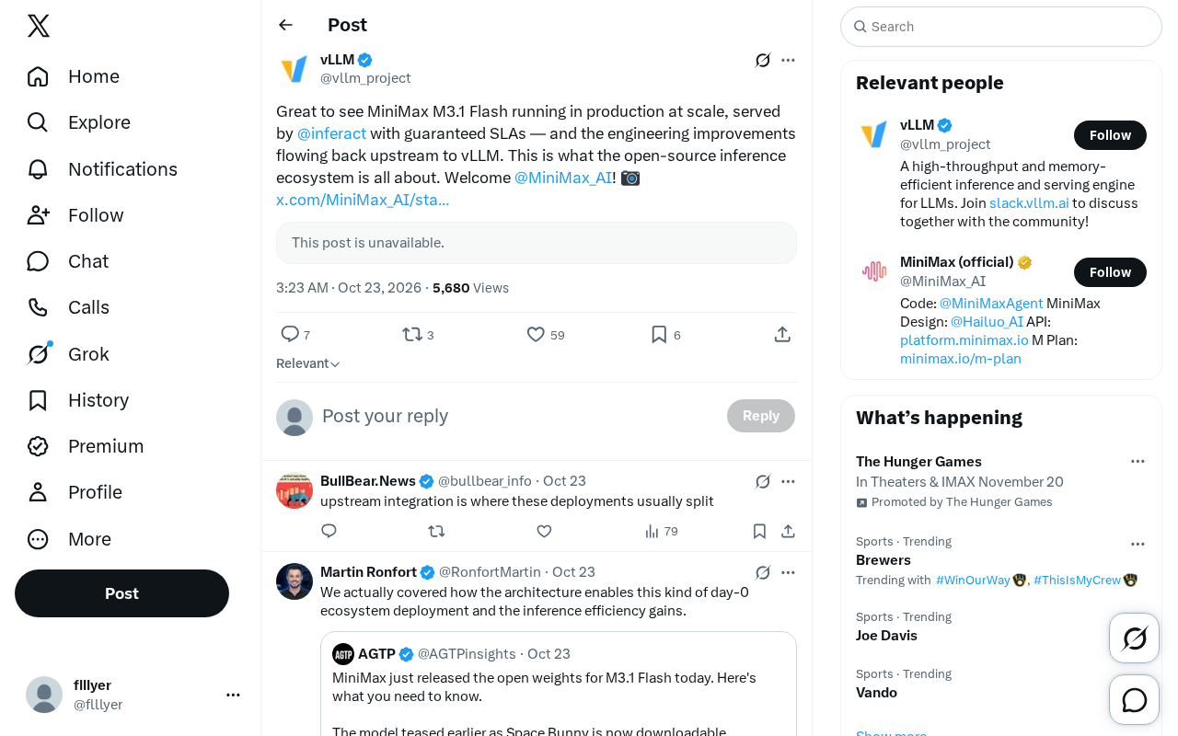The height and width of the screenshot is (736, 1178).
Task: Share the vLLM post via upload icon
Action: [782, 335]
